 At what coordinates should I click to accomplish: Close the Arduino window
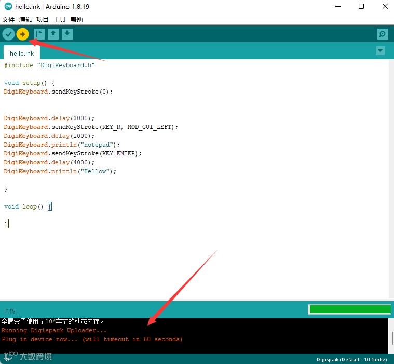coord(385,7)
